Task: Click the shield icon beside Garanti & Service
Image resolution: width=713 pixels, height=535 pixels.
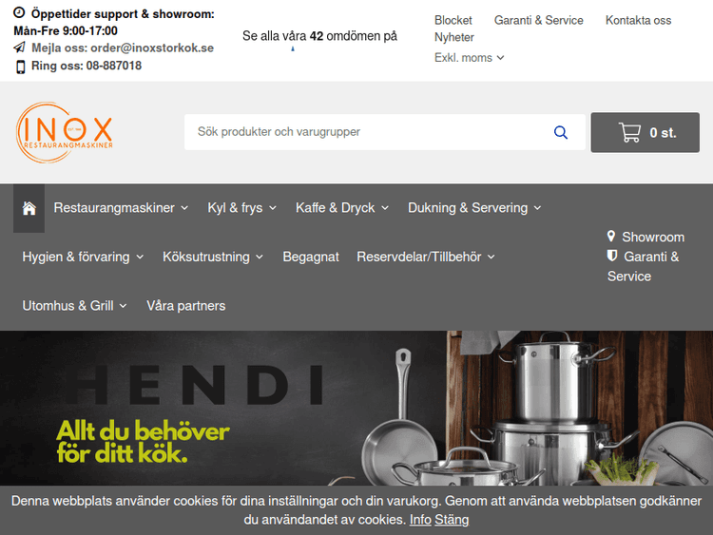Action: (612, 256)
